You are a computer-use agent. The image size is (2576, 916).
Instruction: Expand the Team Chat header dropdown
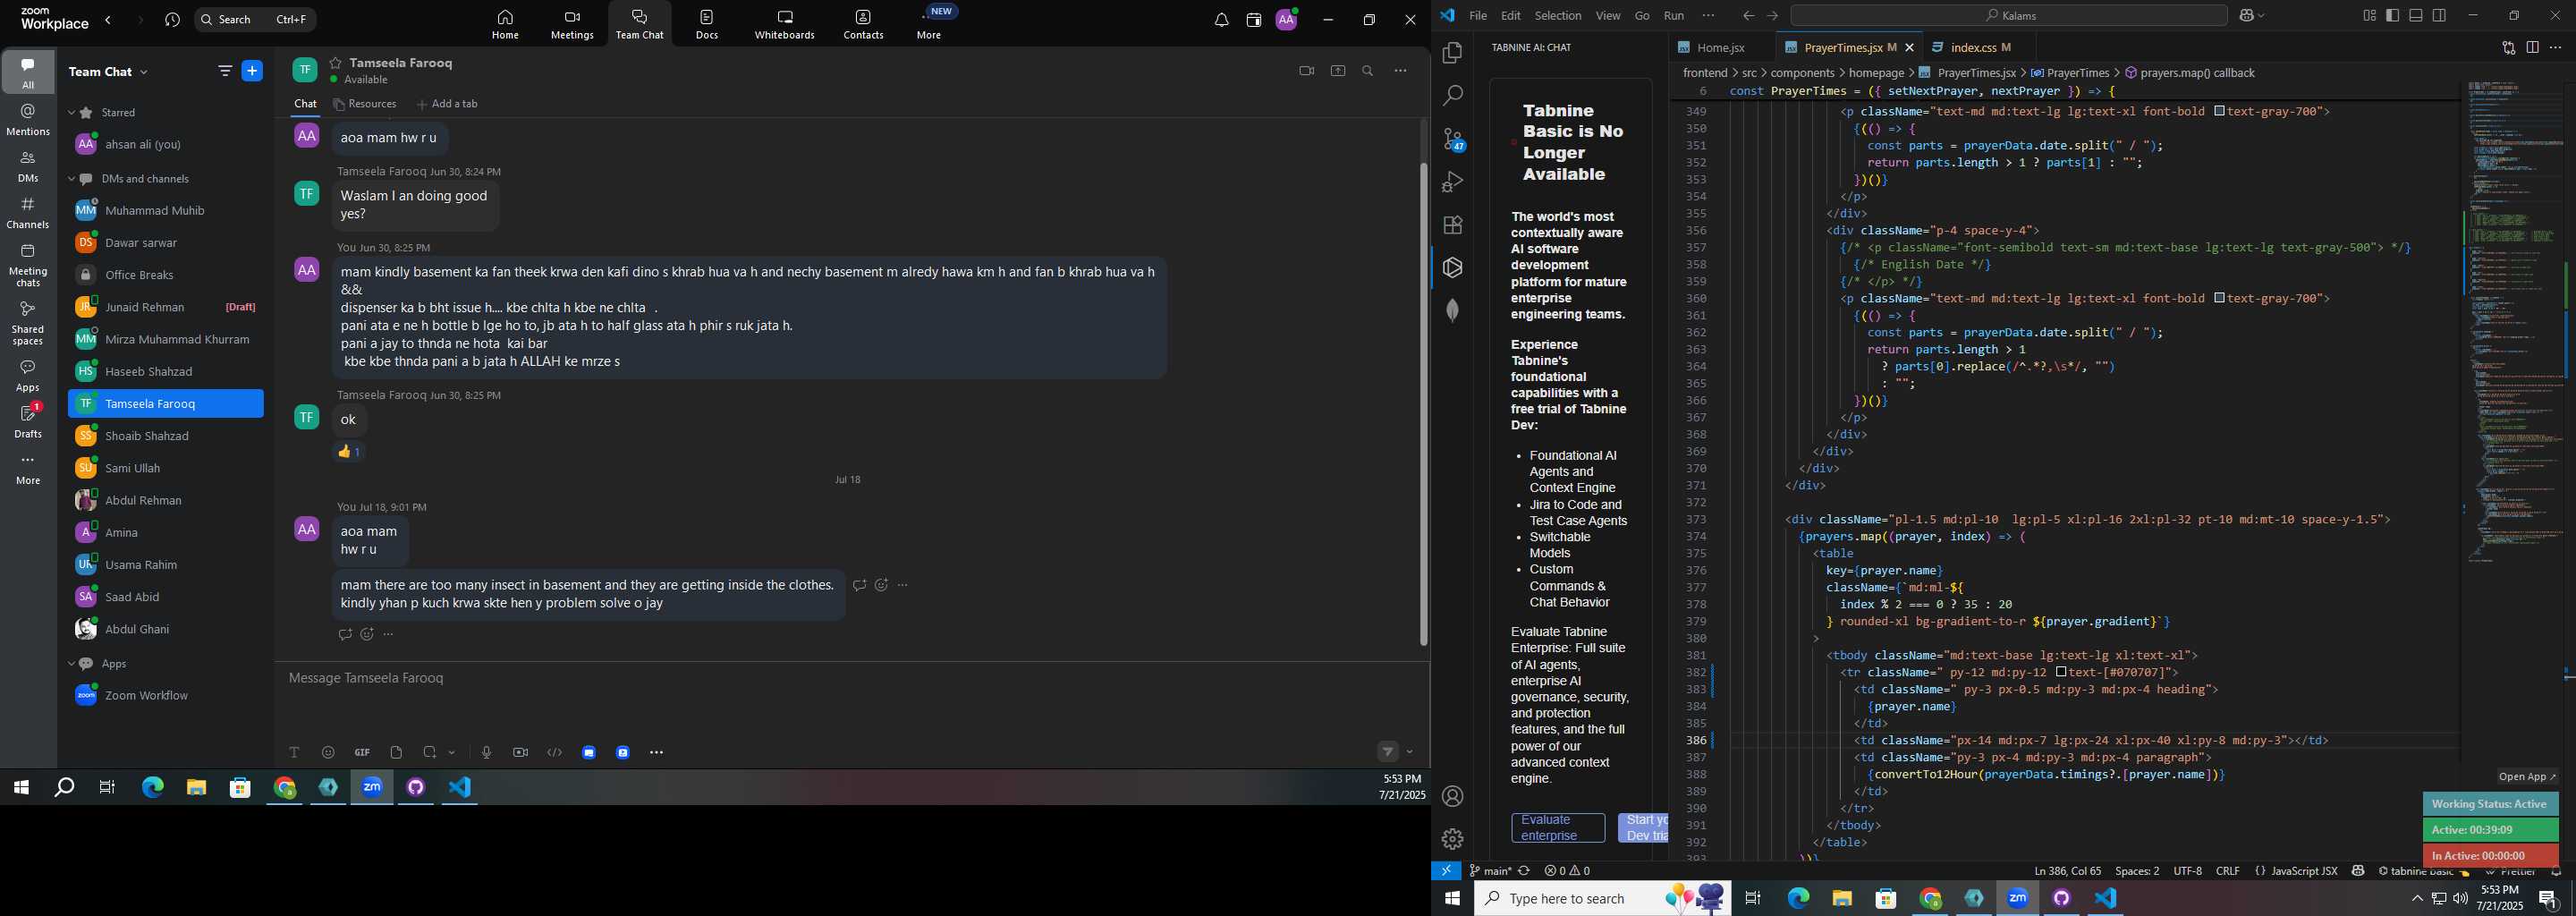tap(144, 72)
